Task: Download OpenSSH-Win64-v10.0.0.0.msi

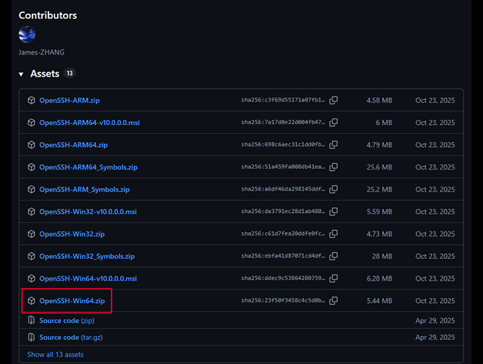Action: pyautogui.click(x=88, y=278)
